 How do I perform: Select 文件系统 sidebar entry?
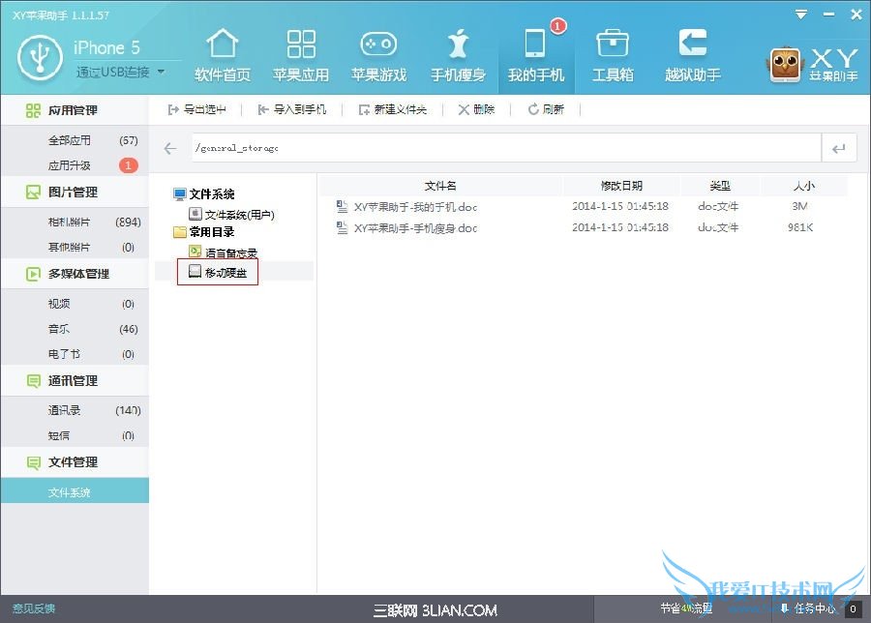(x=75, y=492)
